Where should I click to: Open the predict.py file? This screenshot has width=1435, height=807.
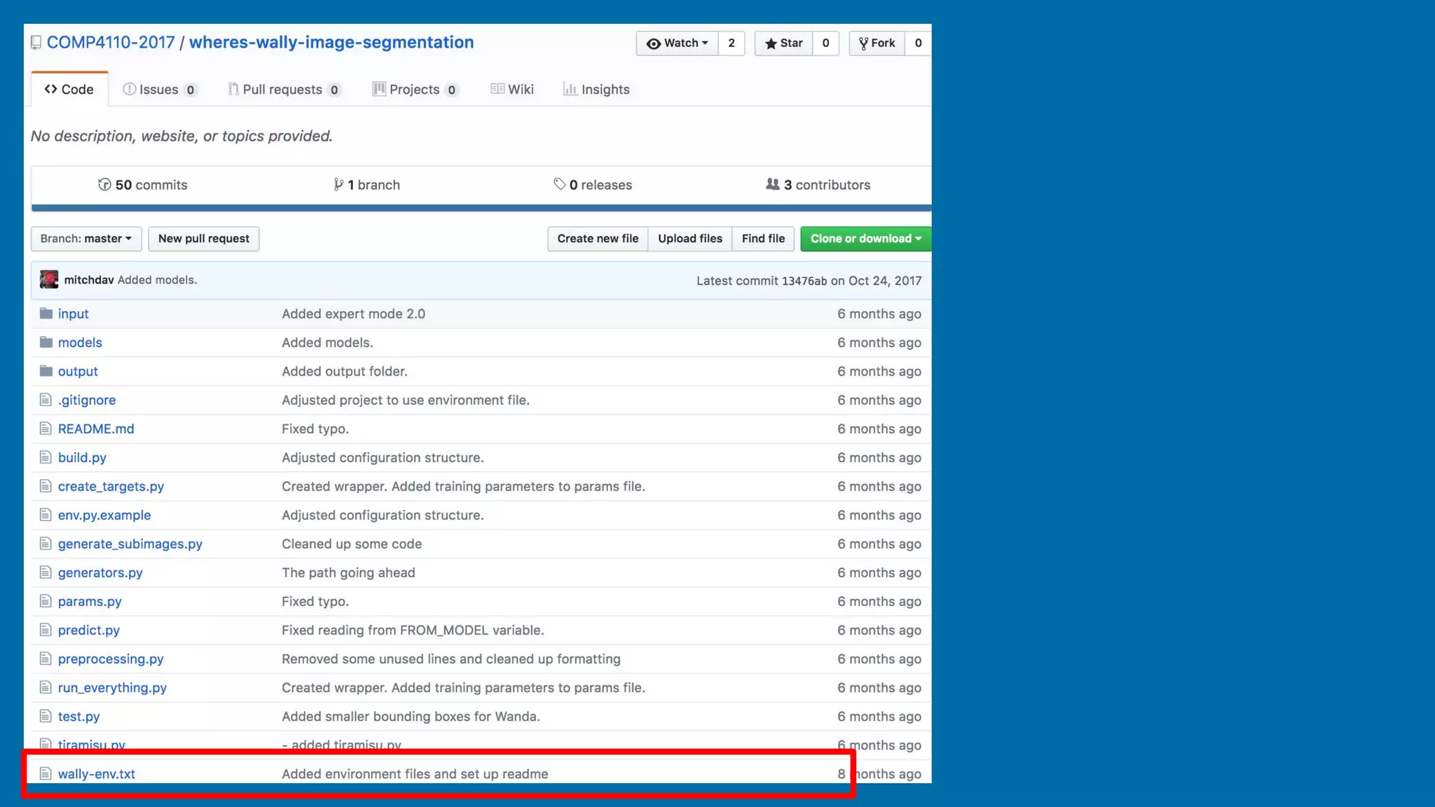pyautogui.click(x=89, y=630)
